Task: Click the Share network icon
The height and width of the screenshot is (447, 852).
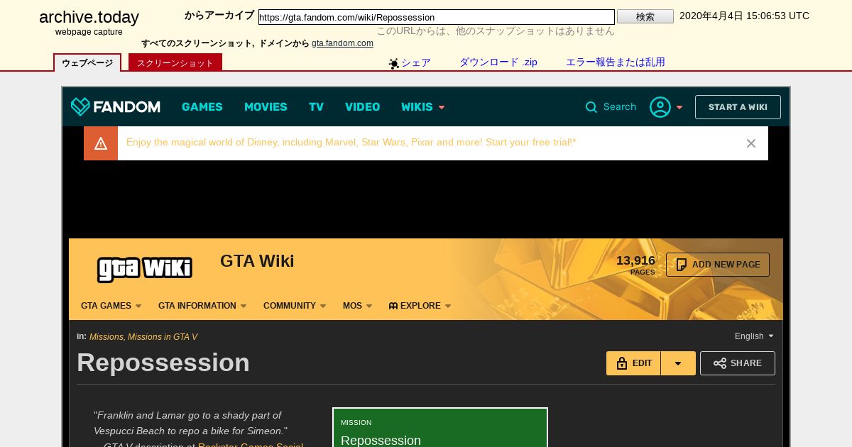Action: pos(720,363)
